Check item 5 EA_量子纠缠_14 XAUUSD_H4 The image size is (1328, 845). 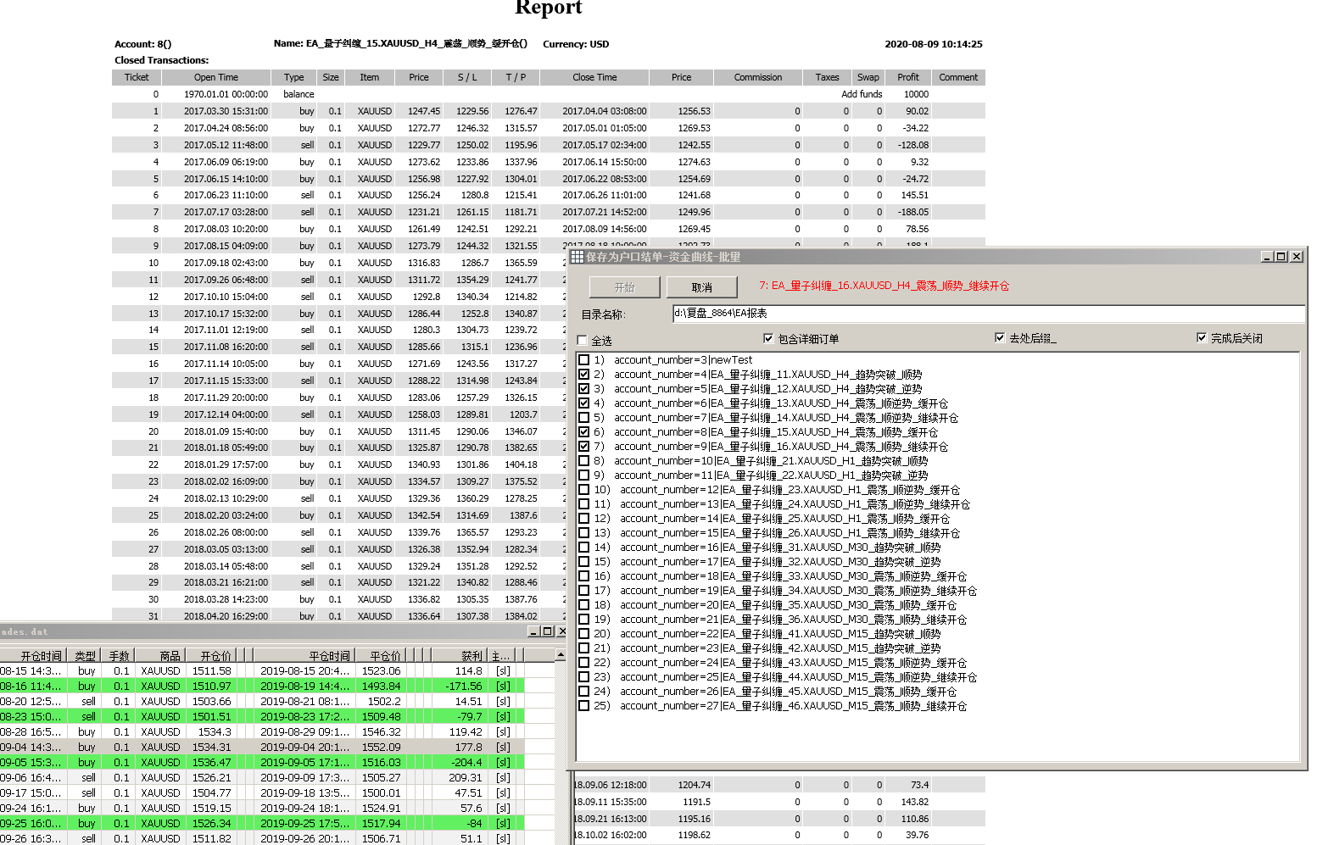tap(584, 418)
